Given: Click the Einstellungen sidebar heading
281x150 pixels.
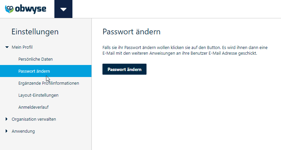Looking at the screenshot, I should click(35, 32).
